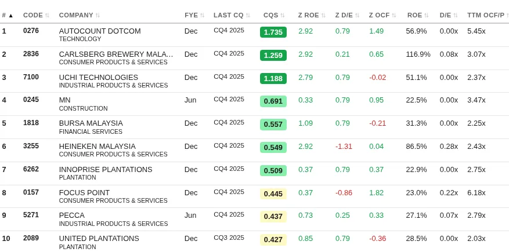This screenshot has height=252, width=509.
Task: Click stock code 0157
Action: click(31, 192)
